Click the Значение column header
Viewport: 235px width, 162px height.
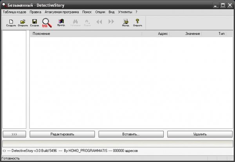tap(186, 34)
